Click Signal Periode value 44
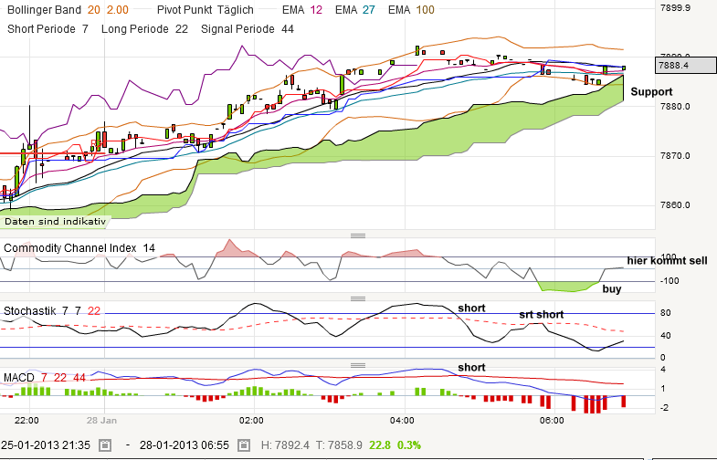717x460 pixels. pyautogui.click(x=288, y=29)
